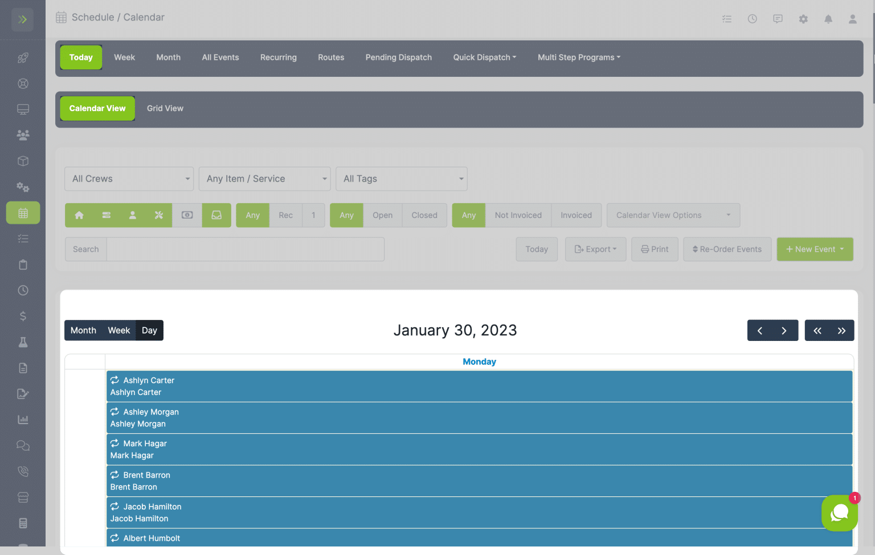Open the chat bubbles icon in sidebar
The width and height of the screenshot is (875, 555).
point(23,445)
